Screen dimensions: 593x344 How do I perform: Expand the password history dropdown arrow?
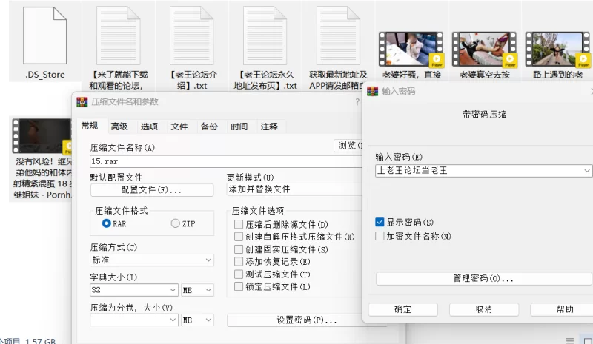tap(586, 171)
